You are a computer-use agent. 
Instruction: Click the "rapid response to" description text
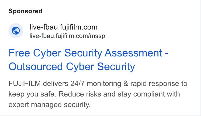coord(159,84)
